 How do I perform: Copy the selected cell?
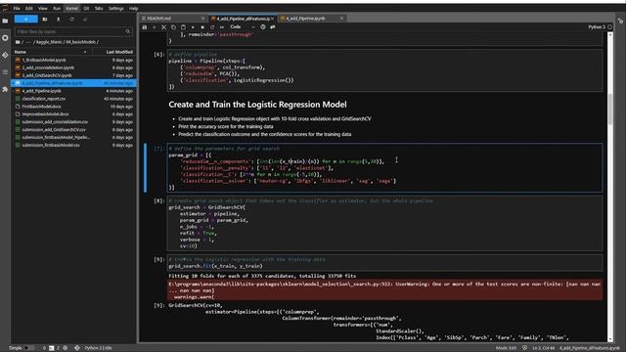coord(173,27)
